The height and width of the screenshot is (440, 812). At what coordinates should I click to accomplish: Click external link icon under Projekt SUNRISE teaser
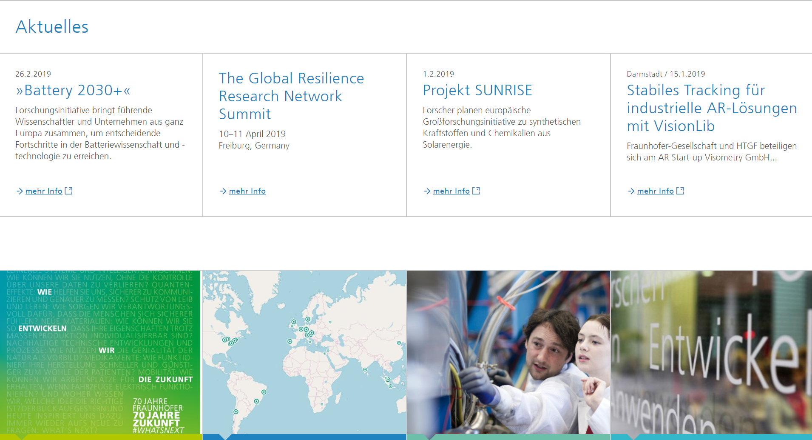point(476,191)
